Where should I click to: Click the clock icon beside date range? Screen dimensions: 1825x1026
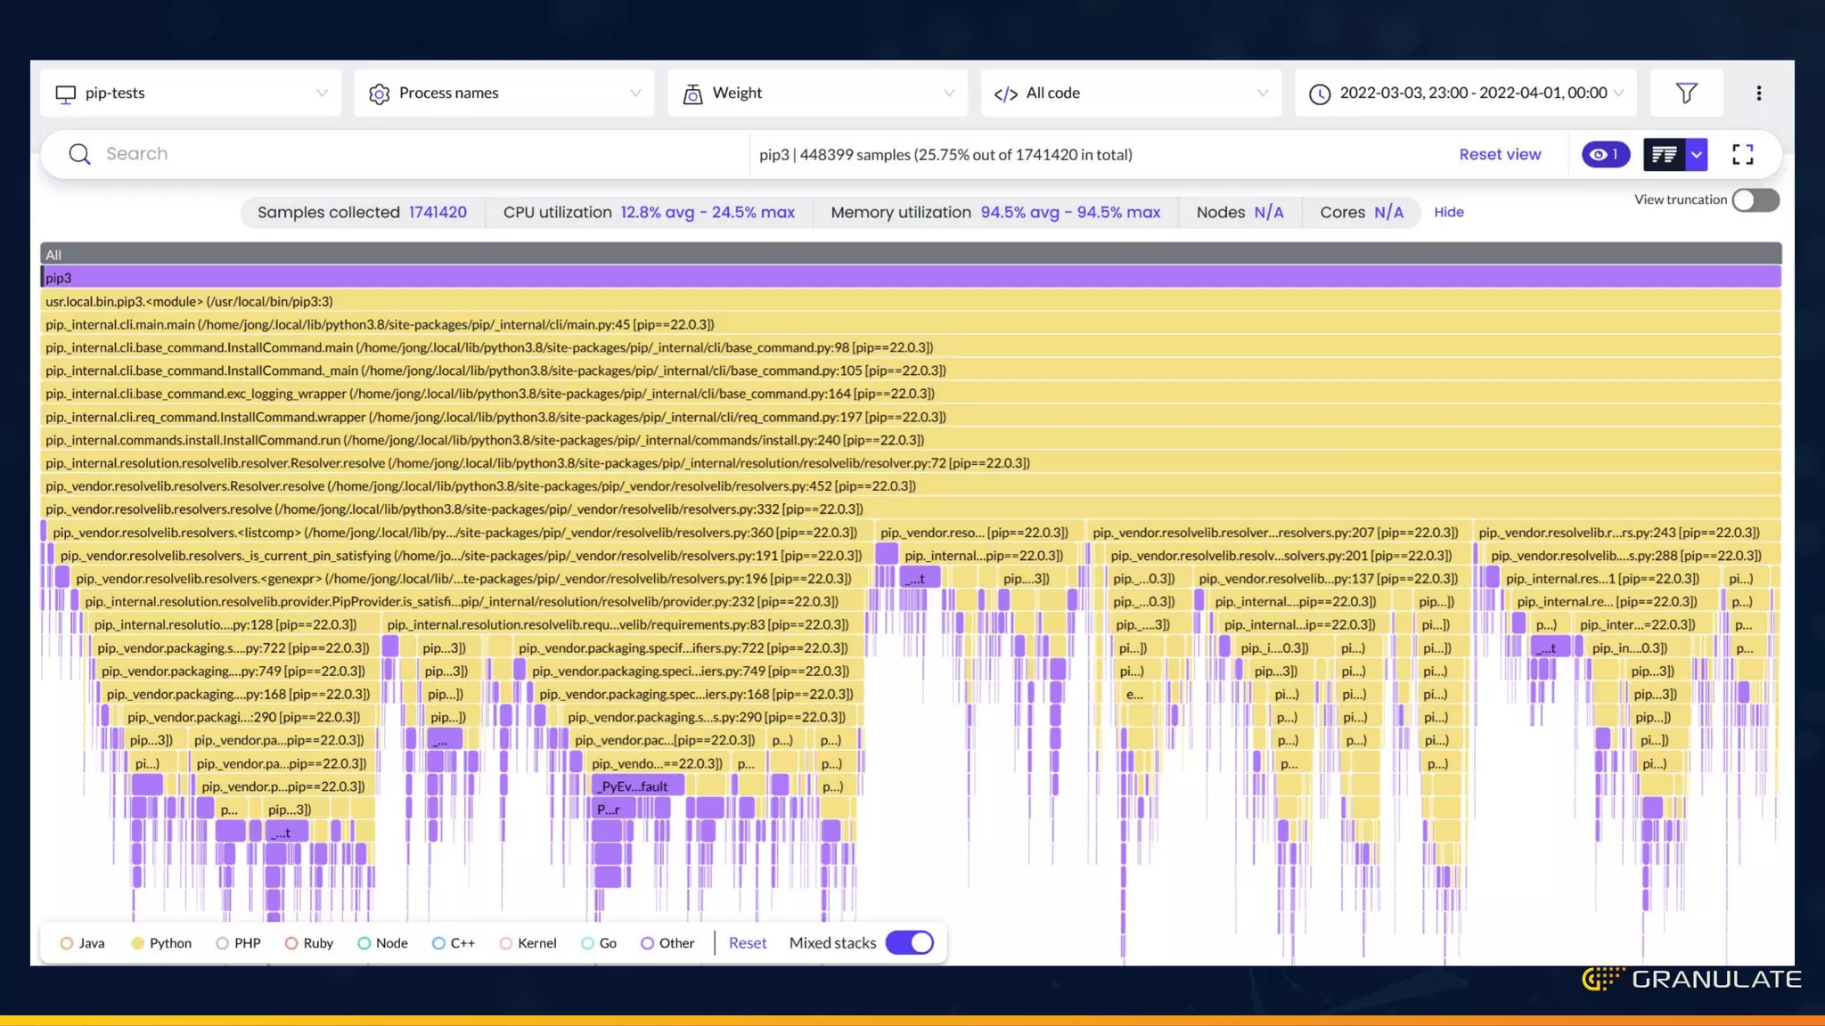pyautogui.click(x=1319, y=94)
